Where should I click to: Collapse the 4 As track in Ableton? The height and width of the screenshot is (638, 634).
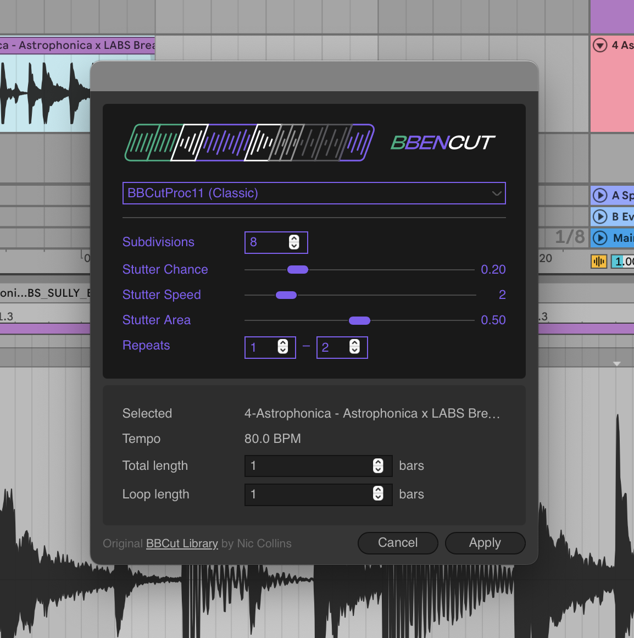tap(600, 45)
